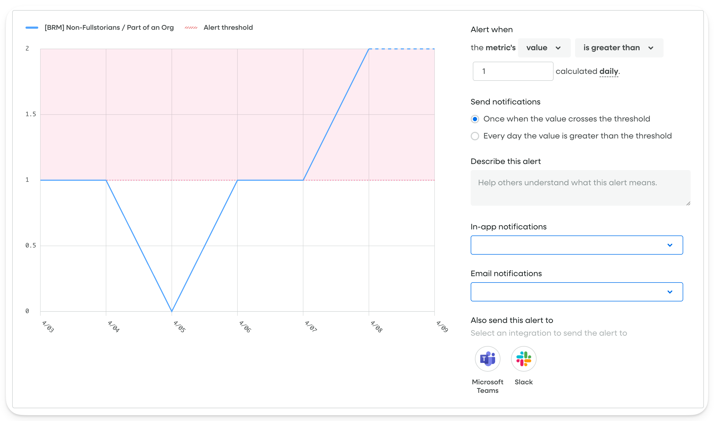Click the chart peak point at 4/08
714x421 pixels.
tap(369, 49)
